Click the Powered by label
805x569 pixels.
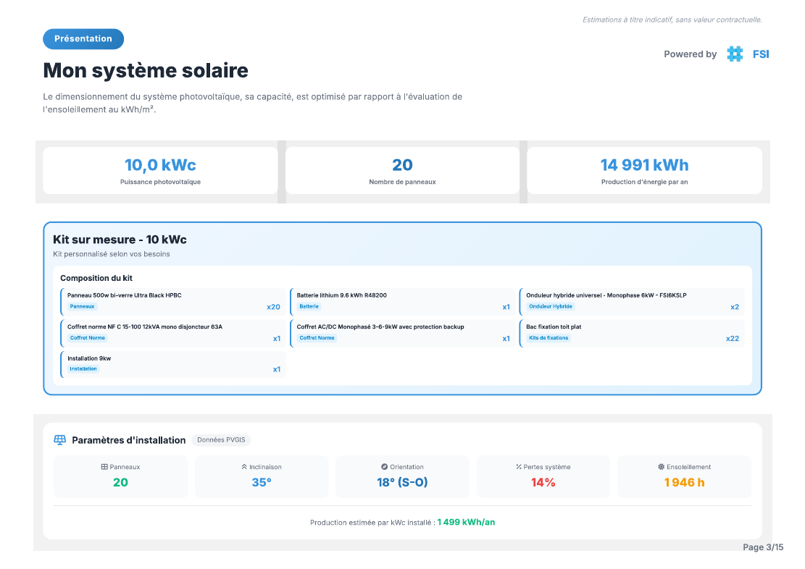coord(690,54)
